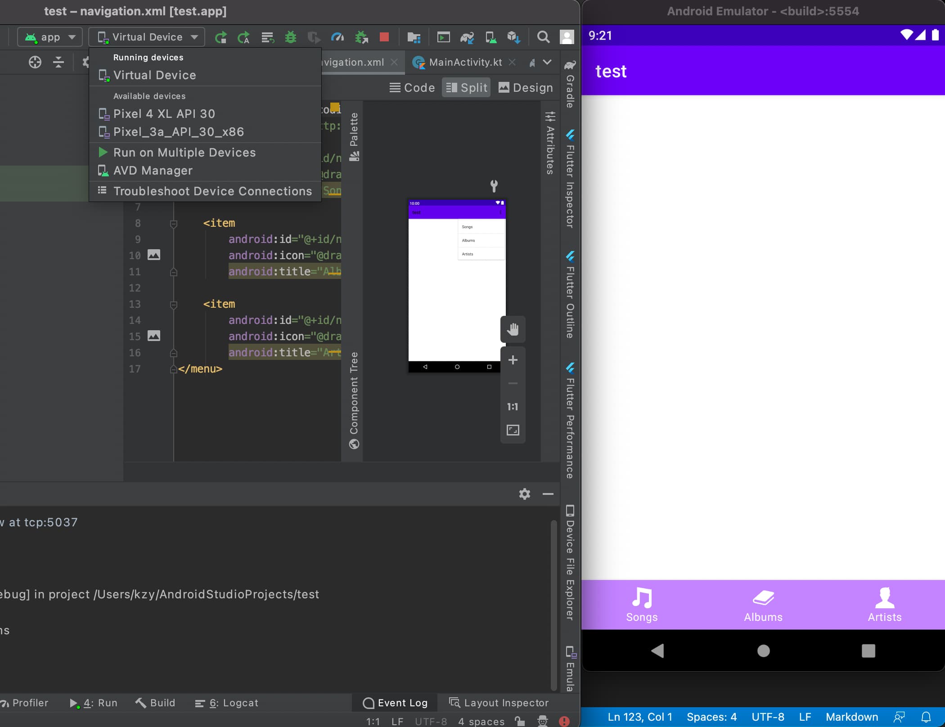Click Zoom to Fit Screen icon

point(513,430)
